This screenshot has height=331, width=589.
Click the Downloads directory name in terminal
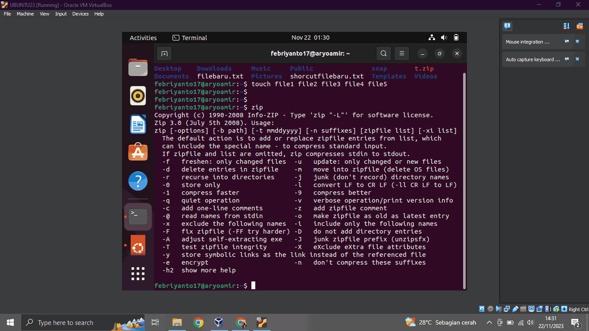(214, 69)
